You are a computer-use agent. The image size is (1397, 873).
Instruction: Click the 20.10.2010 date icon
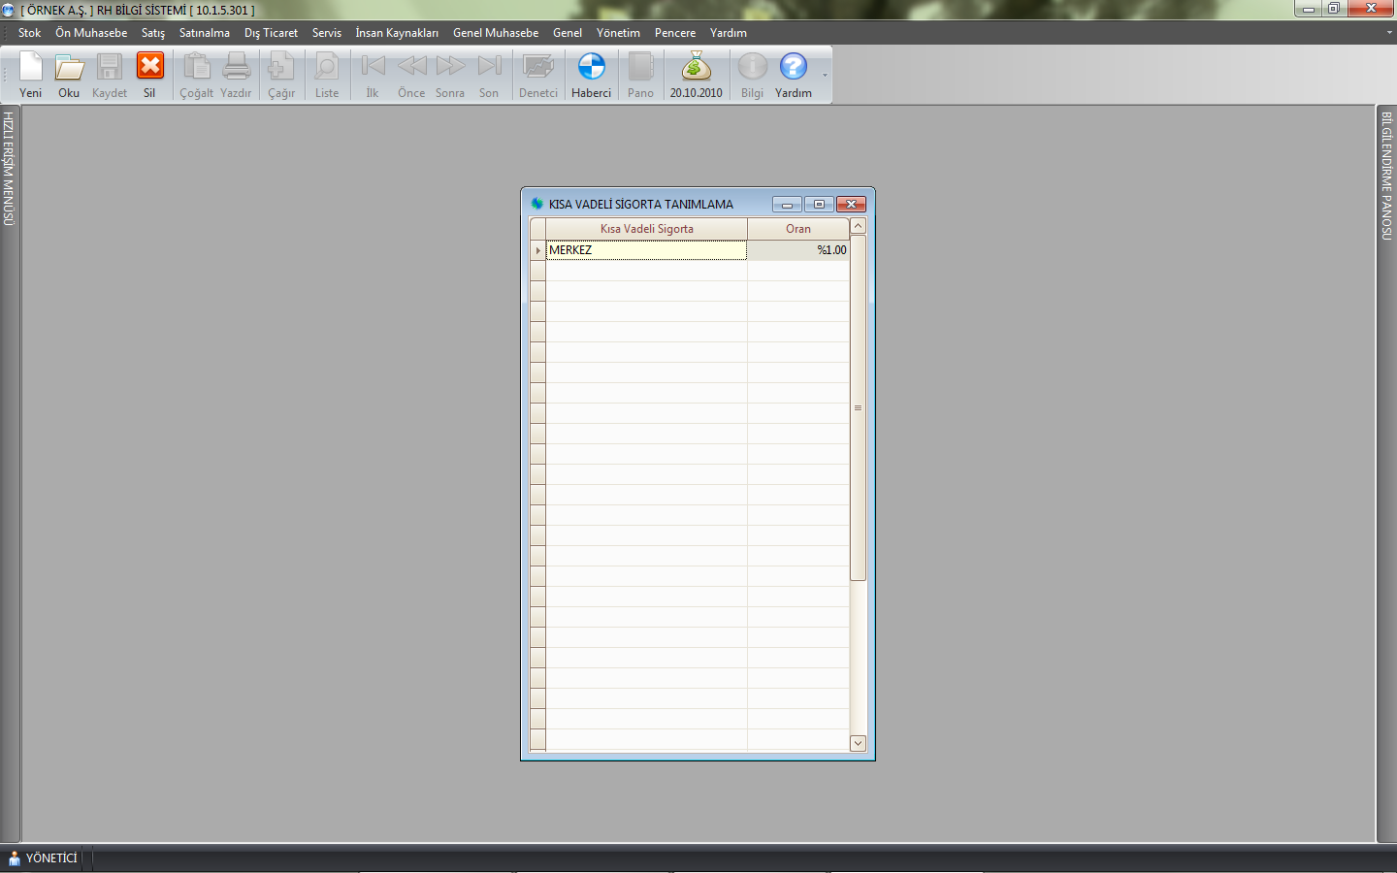[696, 68]
